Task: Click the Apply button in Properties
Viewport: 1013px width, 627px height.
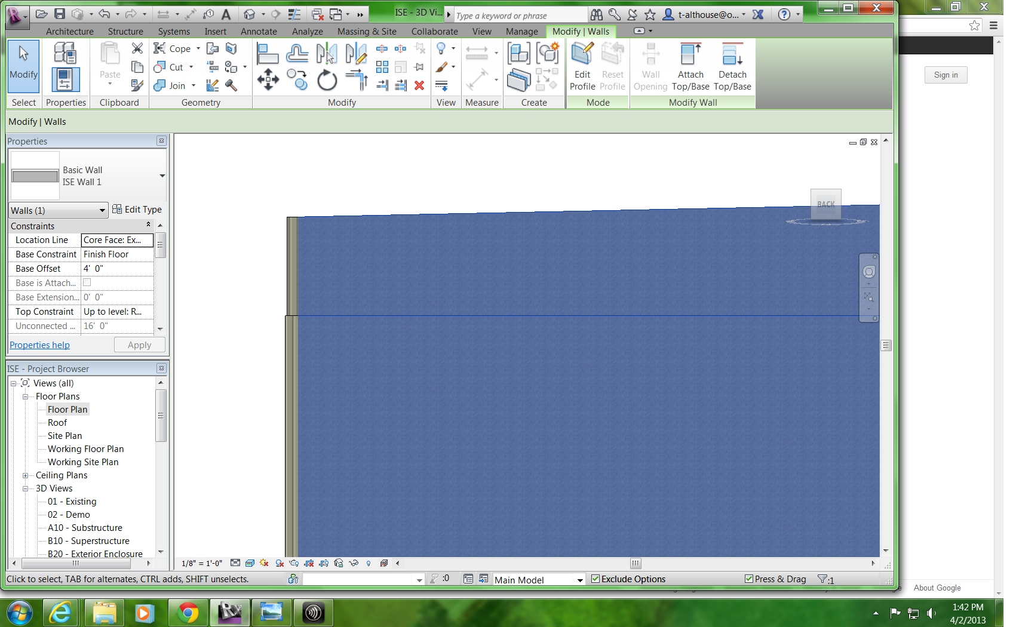Action: point(139,345)
